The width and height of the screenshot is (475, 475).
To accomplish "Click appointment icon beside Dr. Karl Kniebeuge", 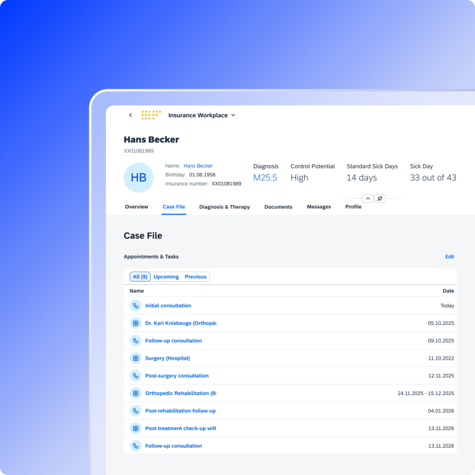I will 136,323.
